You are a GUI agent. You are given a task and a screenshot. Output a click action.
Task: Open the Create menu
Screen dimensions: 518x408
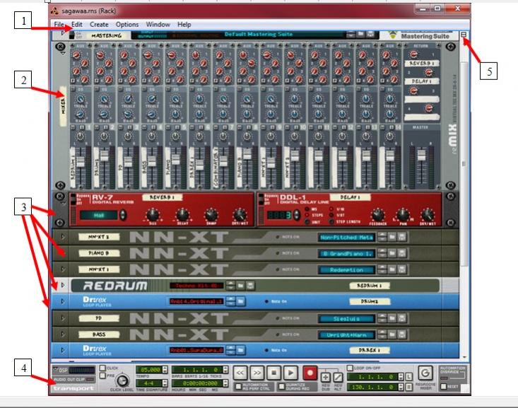point(99,24)
